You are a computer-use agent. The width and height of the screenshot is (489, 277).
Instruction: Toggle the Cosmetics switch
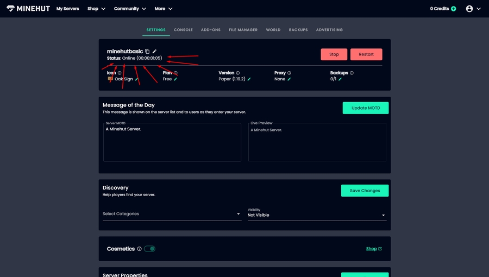pyautogui.click(x=150, y=249)
